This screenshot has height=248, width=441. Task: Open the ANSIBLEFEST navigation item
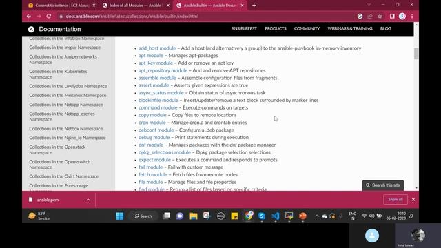244,29
